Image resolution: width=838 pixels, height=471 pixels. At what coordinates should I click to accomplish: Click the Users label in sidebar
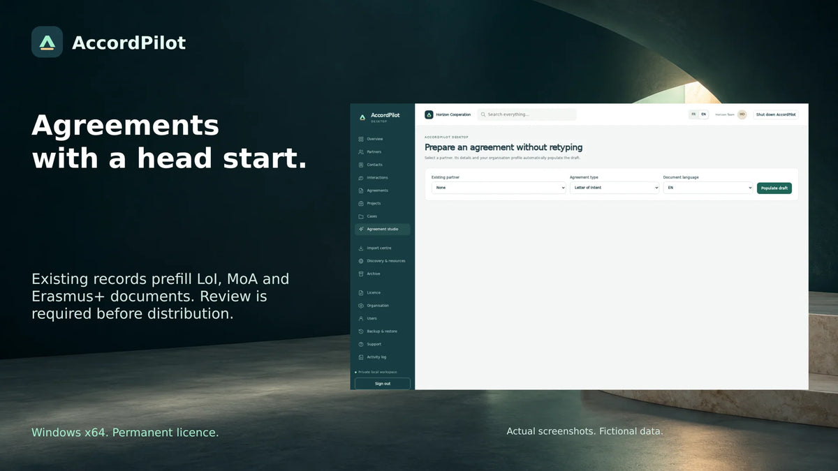pos(372,319)
